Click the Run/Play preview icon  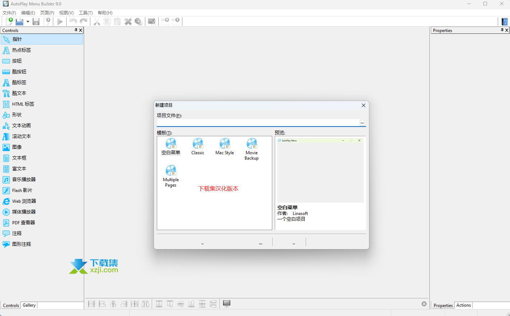coord(60,22)
